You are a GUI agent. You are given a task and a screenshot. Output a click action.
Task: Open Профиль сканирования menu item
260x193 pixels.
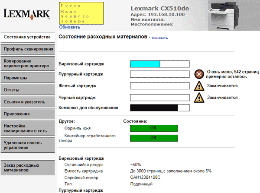click(x=28, y=49)
